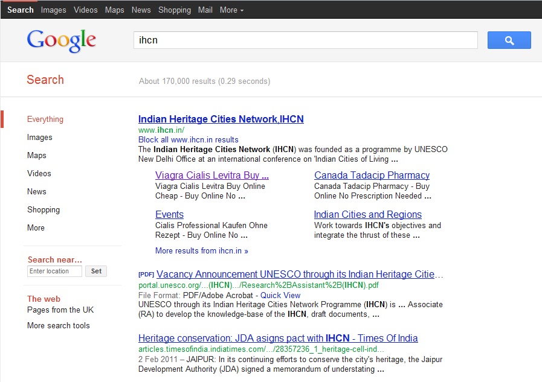Image resolution: width=542 pixels, height=382 pixels.
Task: Click the articles.timesofindia green URL
Action: [x=261, y=349]
